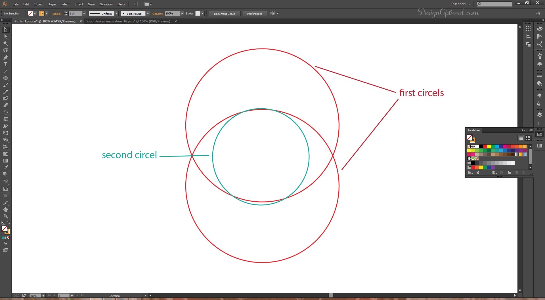
Task: Select the Shape Builder tool
Action: [x=6, y=140]
